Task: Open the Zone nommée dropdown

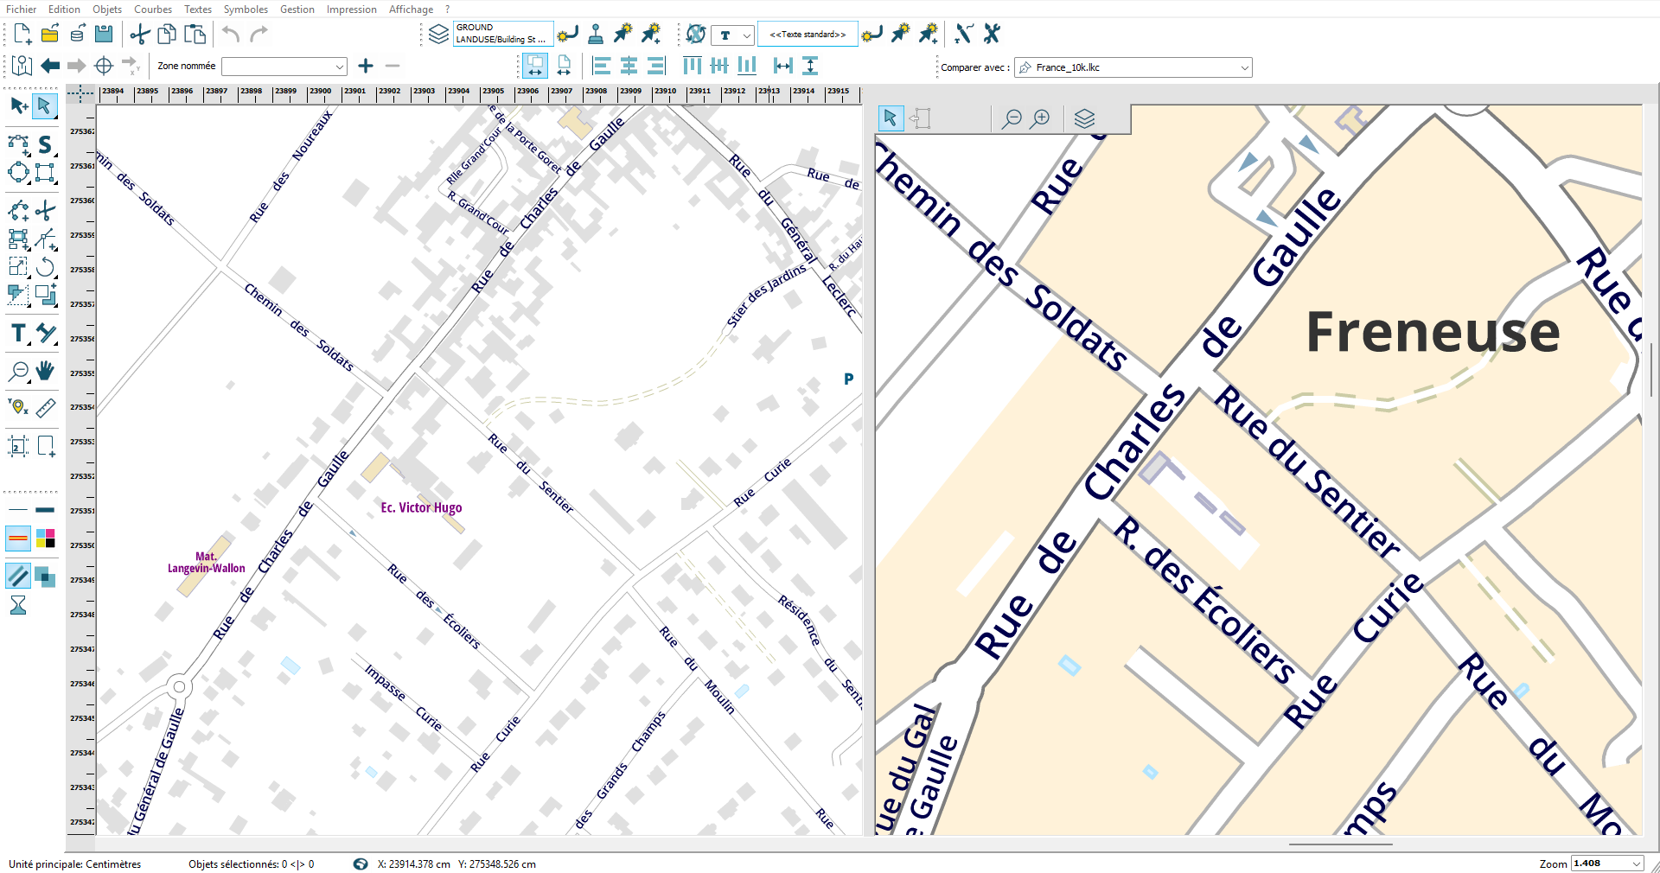Action: point(339,67)
